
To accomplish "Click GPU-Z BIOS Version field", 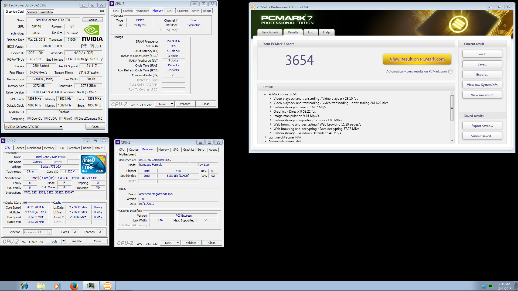I will point(53,46).
